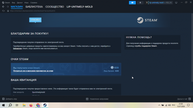Click the Steam points coin icon

[x=112, y=67]
